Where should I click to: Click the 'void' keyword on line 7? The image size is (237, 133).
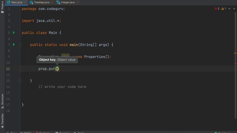(63, 45)
